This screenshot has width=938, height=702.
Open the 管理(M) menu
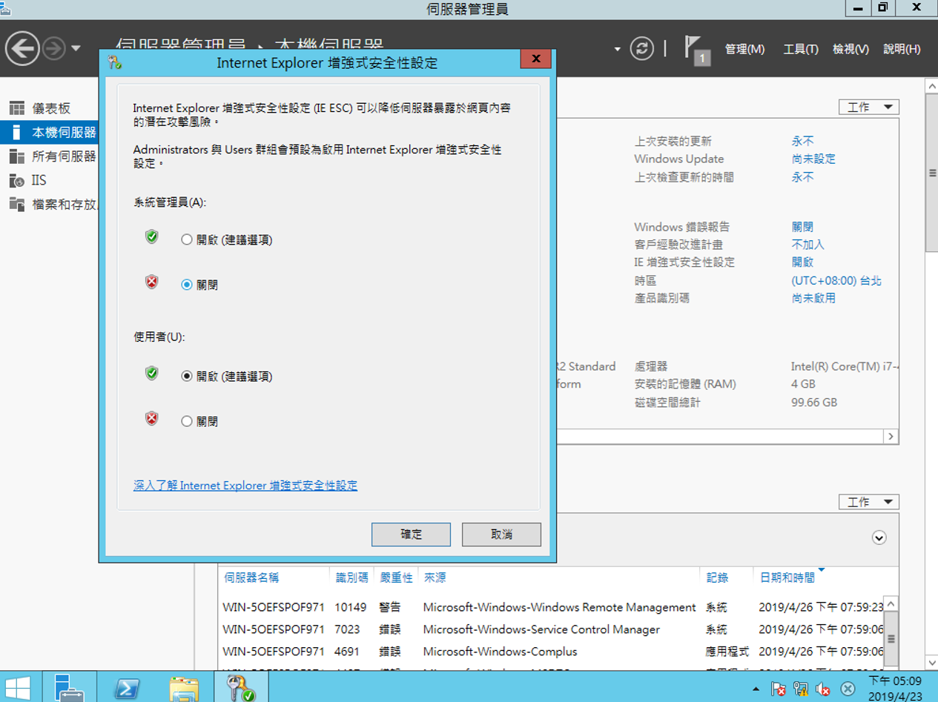pos(744,49)
